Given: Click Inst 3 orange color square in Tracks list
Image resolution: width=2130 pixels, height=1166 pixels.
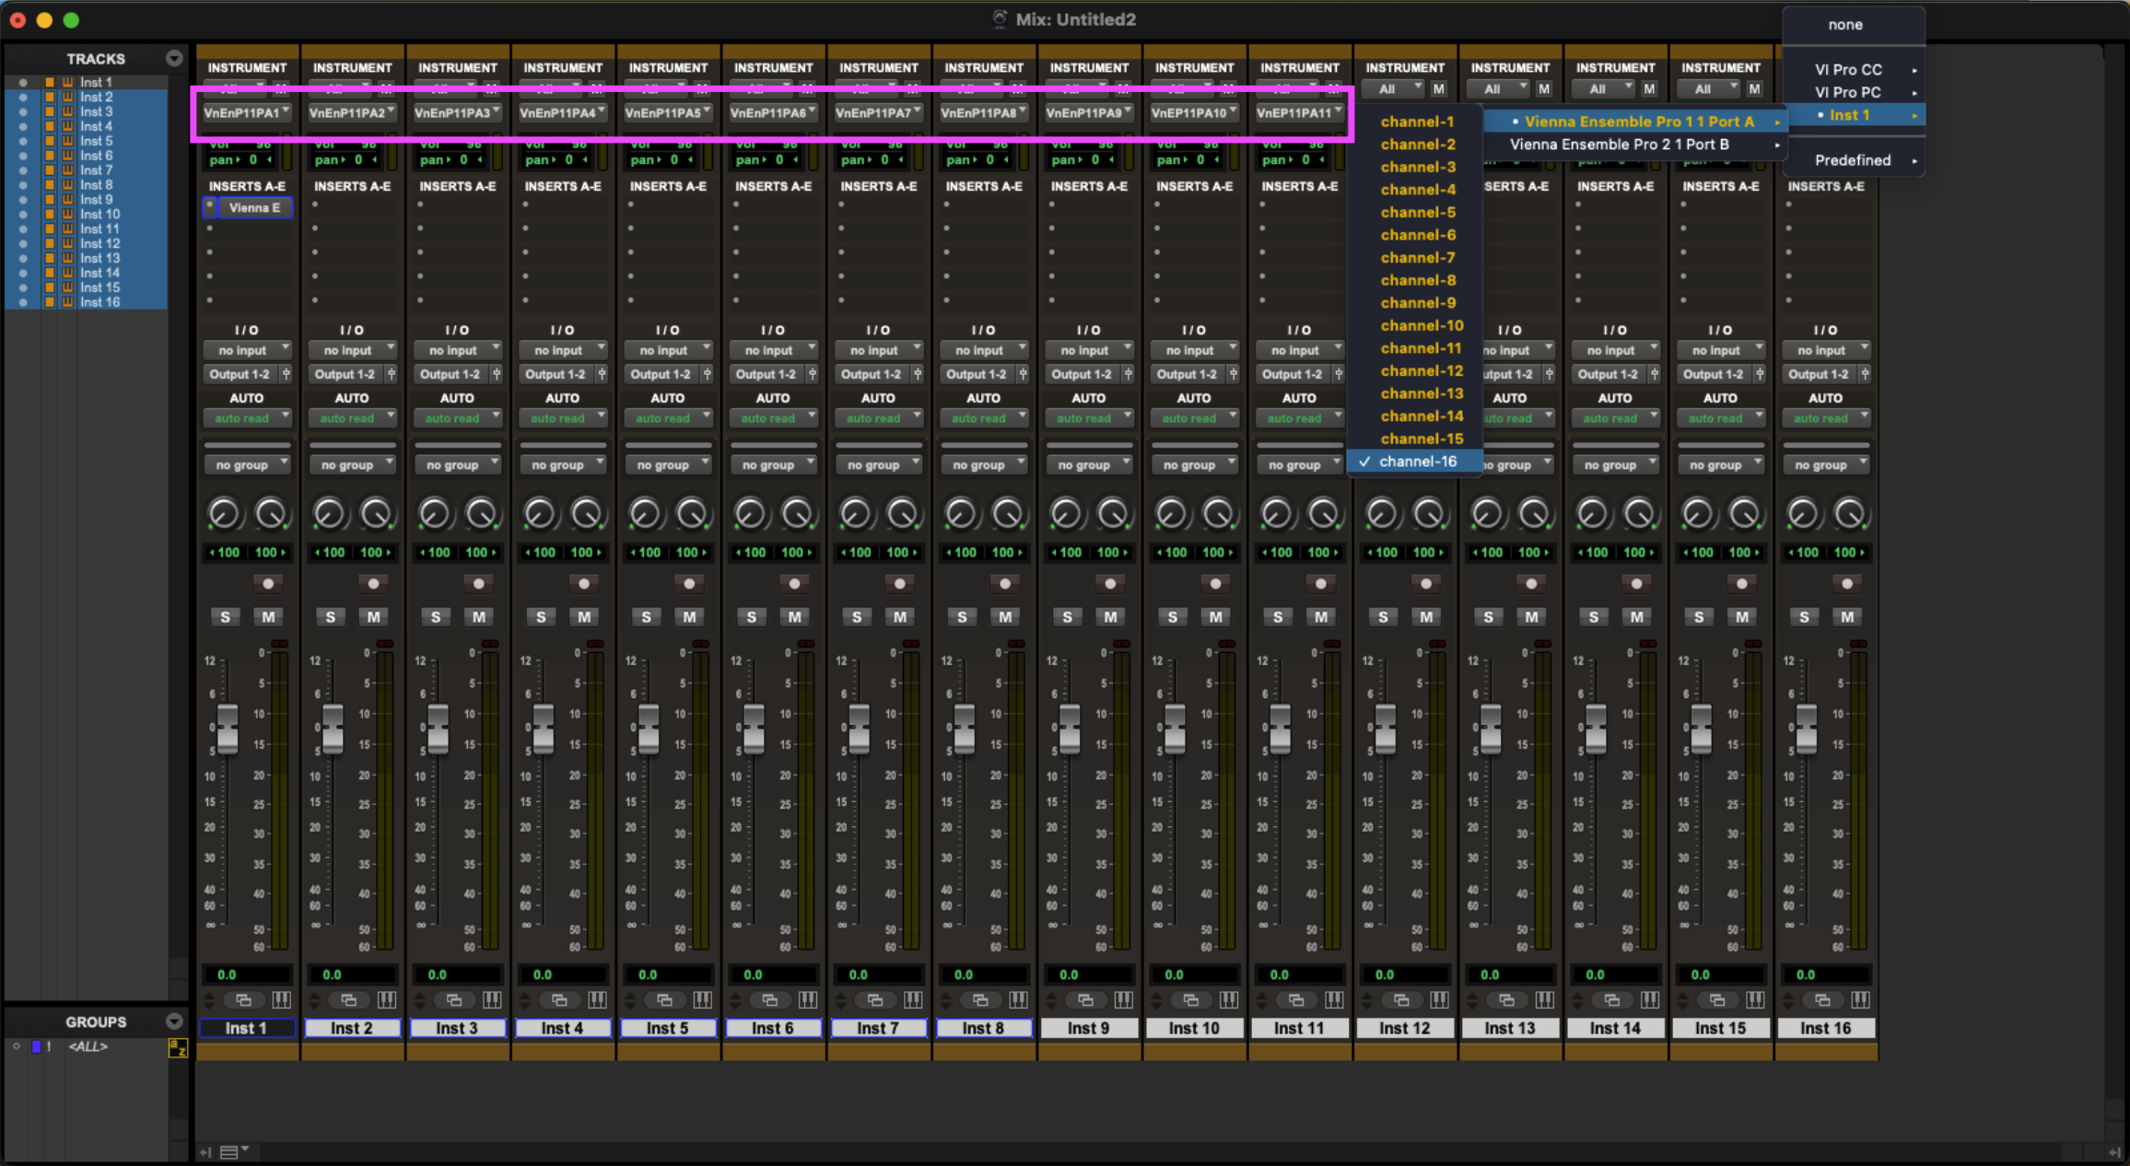Looking at the screenshot, I should click(x=50, y=111).
